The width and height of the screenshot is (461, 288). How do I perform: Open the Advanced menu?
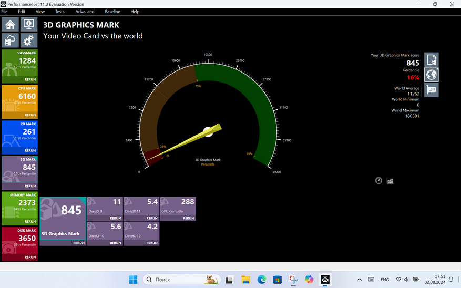point(85,12)
